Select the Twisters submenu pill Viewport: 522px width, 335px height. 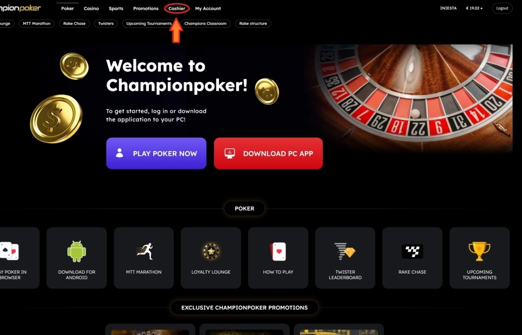[106, 24]
